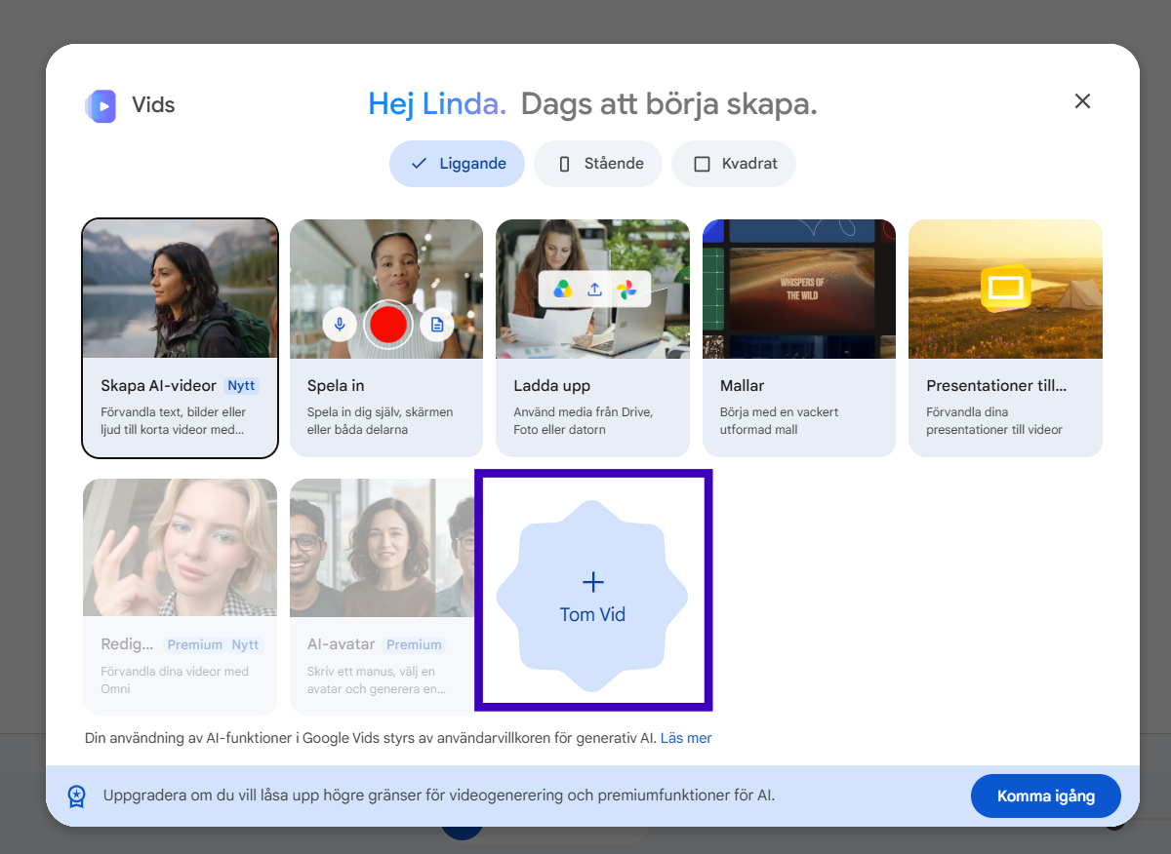Click the yellow Slides icon on Presentationer card
The image size is (1171, 854).
(1006, 287)
